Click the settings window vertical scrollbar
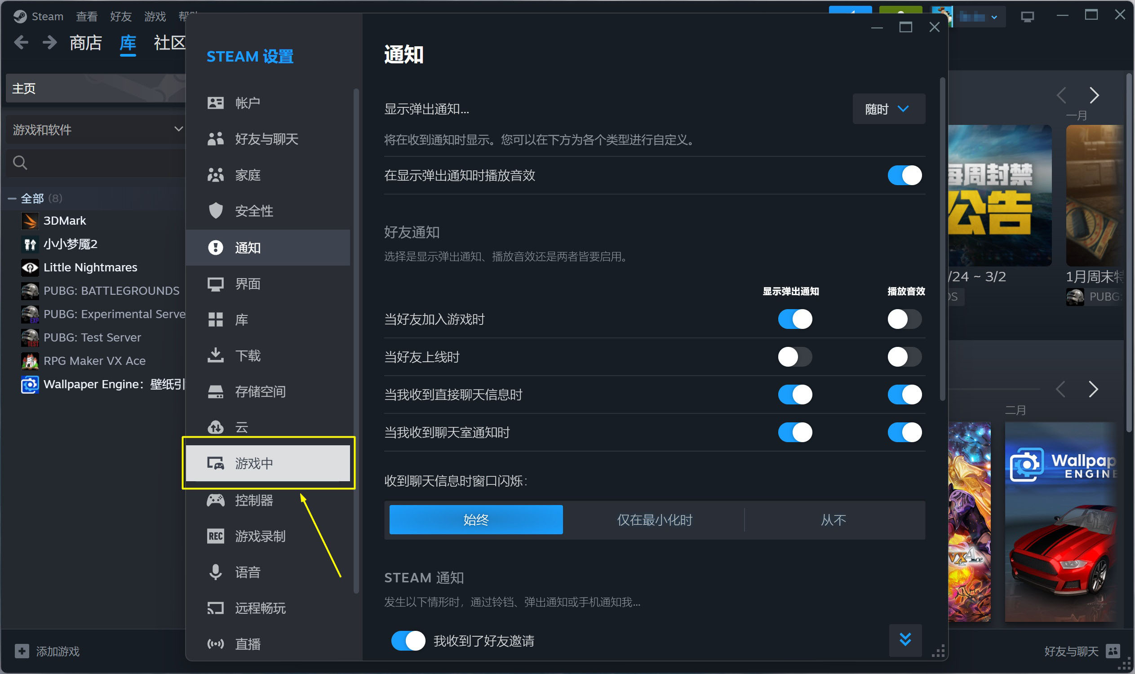Screen dimensions: 1135x674 [942, 239]
